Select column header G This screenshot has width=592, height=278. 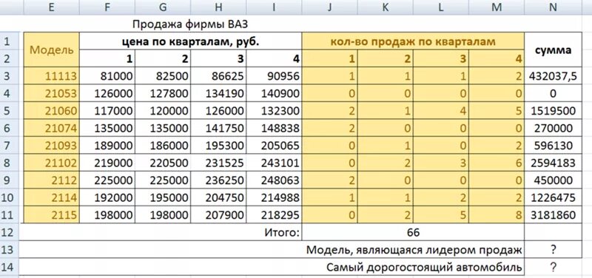(x=163, y=7)
